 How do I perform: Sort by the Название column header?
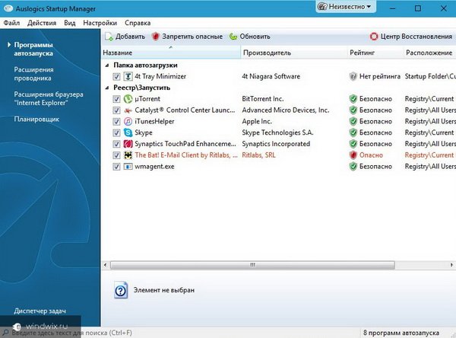(171, 53)
